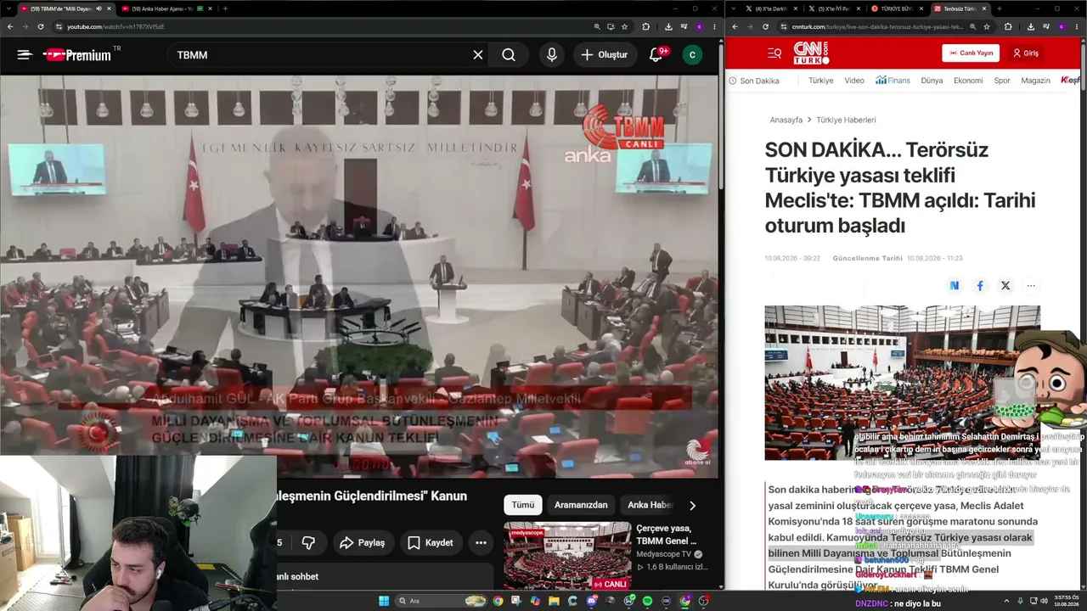Open downloads in the YouTube browser window
Viewport: 1087px width, 611px height.
pos(668,26)
